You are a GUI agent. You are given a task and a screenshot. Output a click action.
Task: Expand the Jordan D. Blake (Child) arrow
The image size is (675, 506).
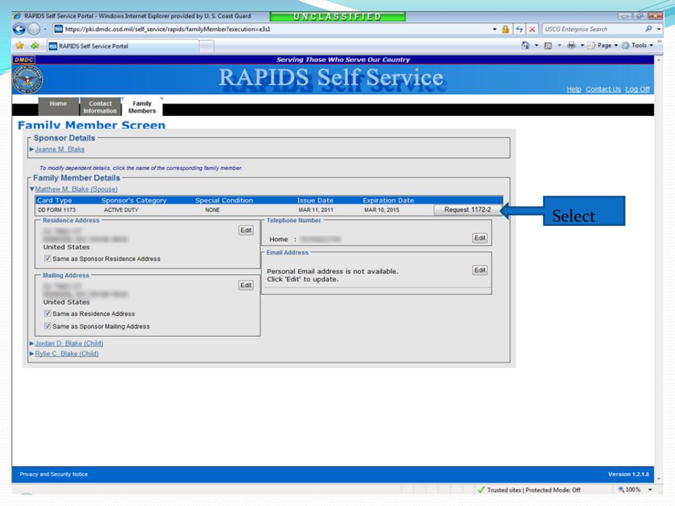pos(32,343)
